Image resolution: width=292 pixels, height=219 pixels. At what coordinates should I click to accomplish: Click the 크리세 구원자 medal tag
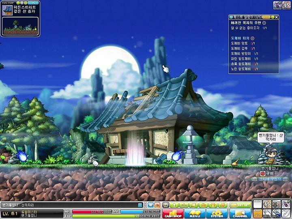coord(270,179)
